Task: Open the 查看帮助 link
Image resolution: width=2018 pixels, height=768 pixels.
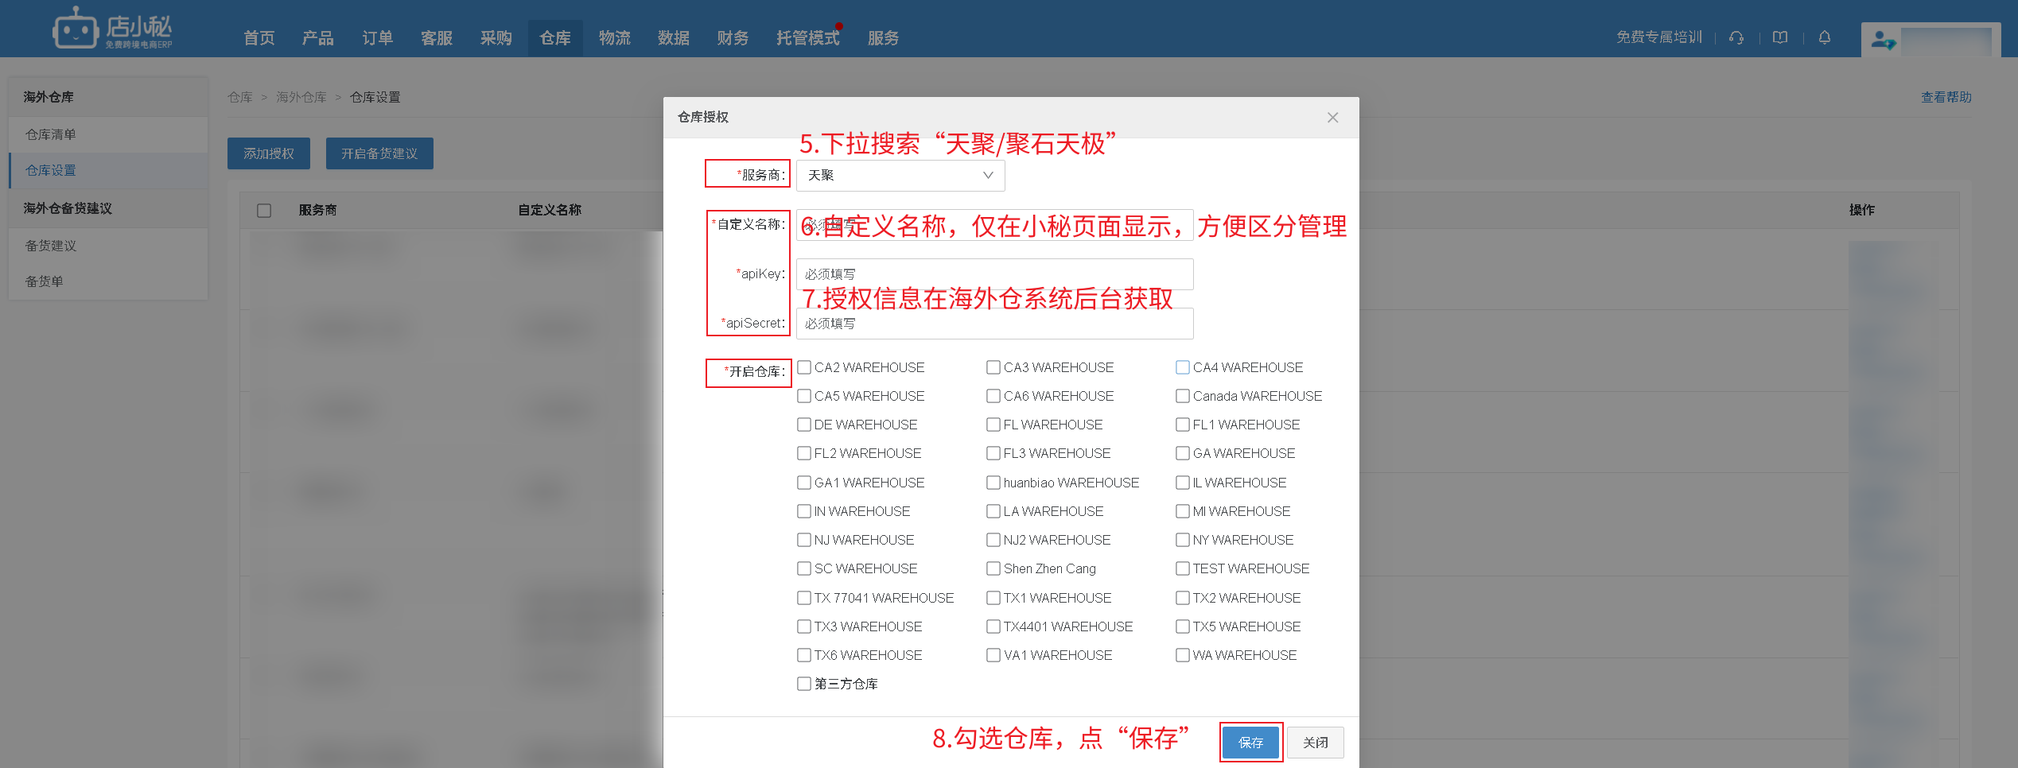Action: [x=1946, y=97]
